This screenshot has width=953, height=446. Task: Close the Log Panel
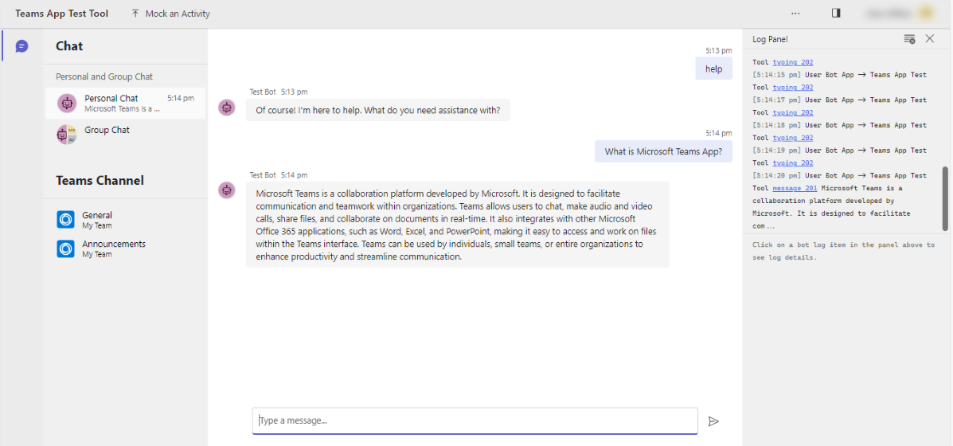pos(929,39)
